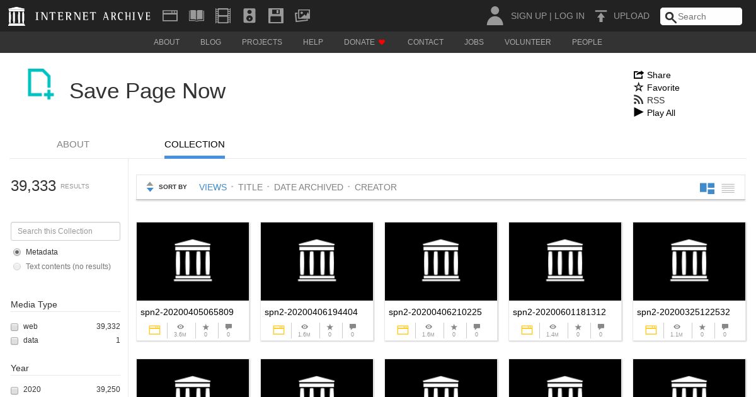Click the Search this Collection field

pyautogui.click(x=66, y=231)
